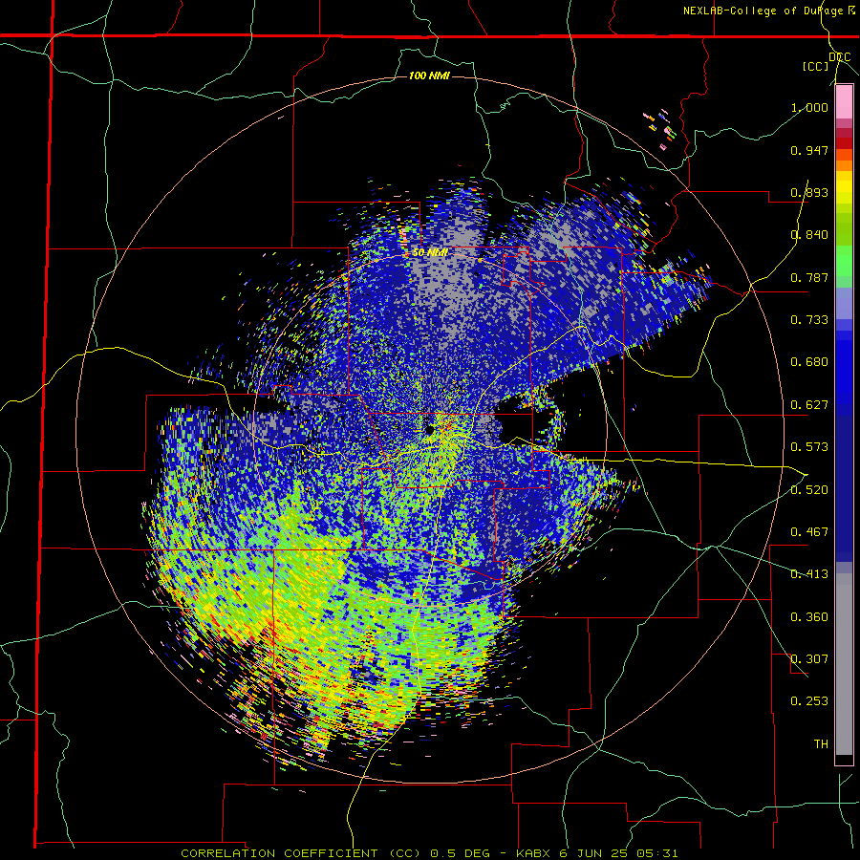Click the TH threshold label on the scale

pyautogui.click(x=821, y=744)
